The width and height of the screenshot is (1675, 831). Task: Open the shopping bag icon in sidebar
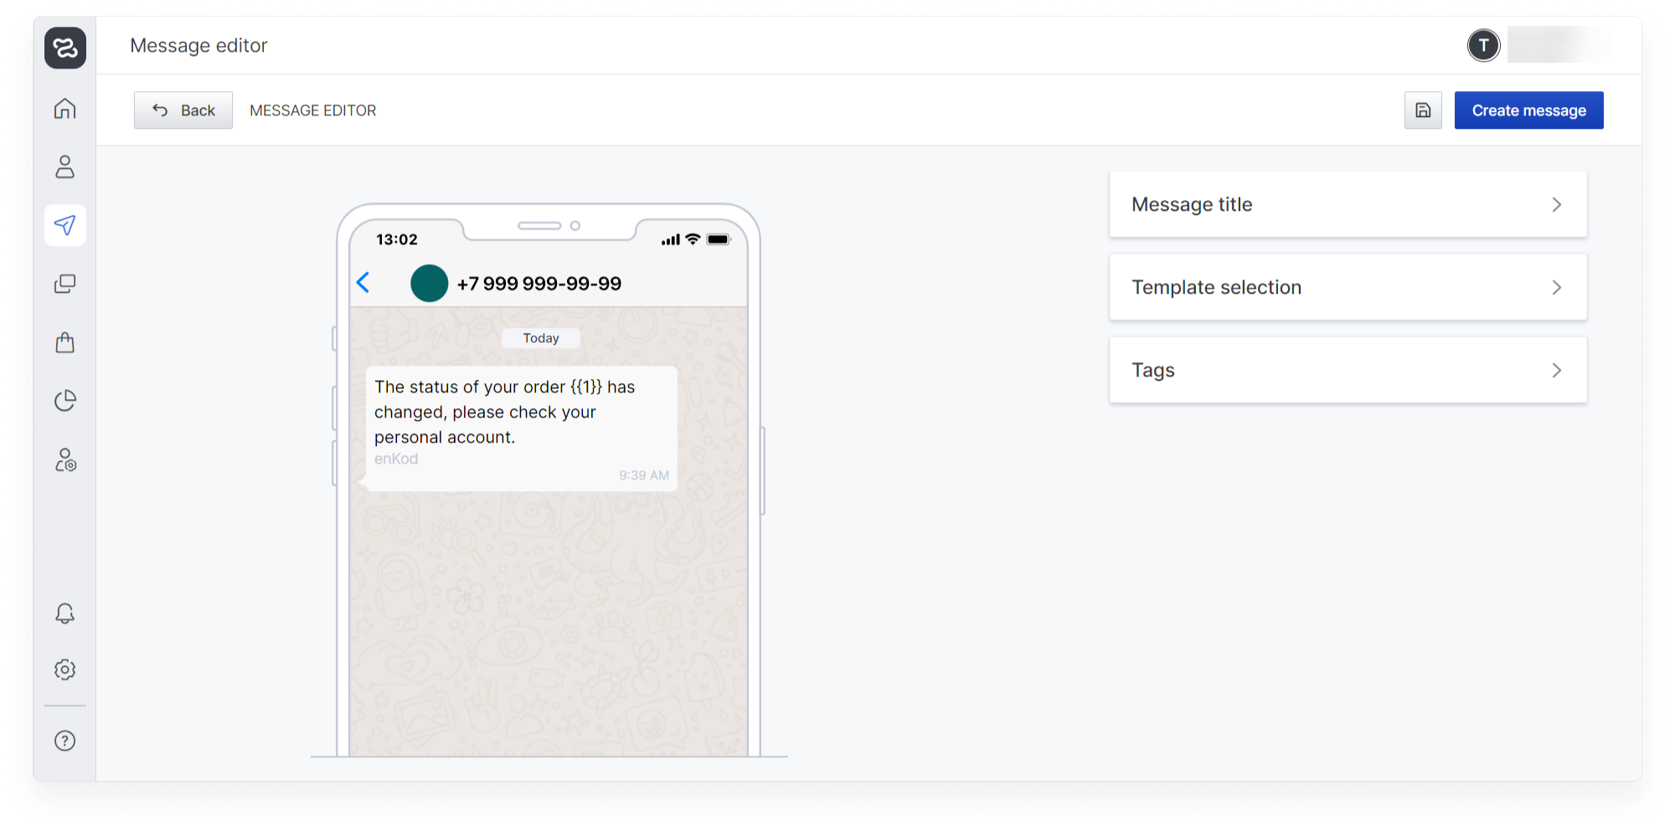tap(64, 342)
